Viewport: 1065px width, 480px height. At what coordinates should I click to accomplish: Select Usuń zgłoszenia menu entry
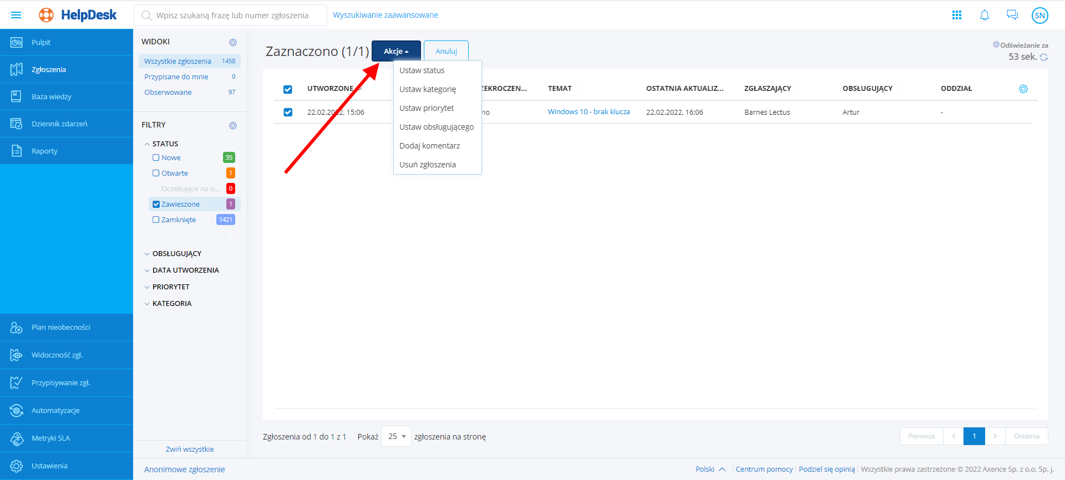[x=428, y=165]
